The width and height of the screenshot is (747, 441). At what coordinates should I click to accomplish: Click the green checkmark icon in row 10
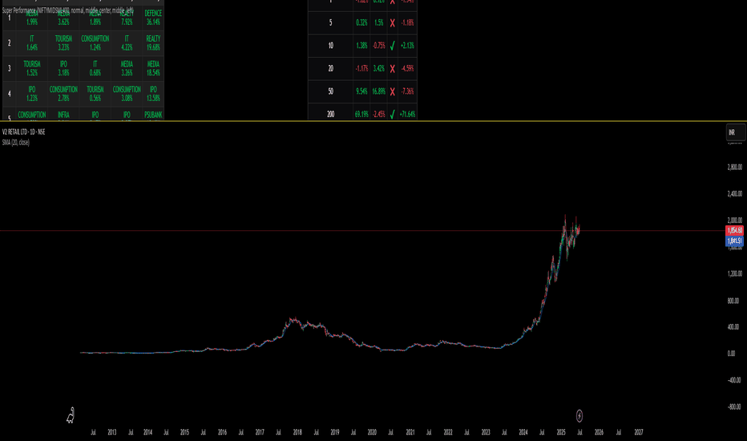pos(392,46)
